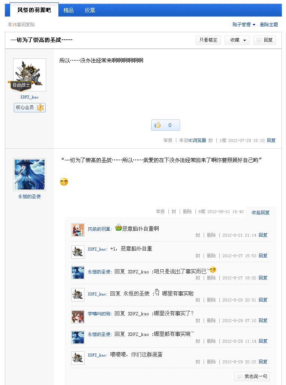Click 来自UC浏览器 link on first post
This screenshot has height=385, width=286.
click(192, 140)
